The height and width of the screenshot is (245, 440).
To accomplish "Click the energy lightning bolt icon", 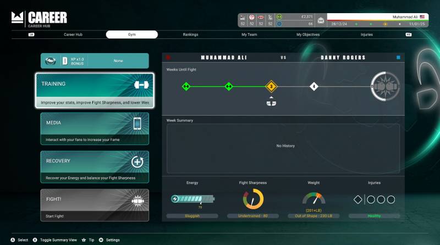I will coord(175,199).
